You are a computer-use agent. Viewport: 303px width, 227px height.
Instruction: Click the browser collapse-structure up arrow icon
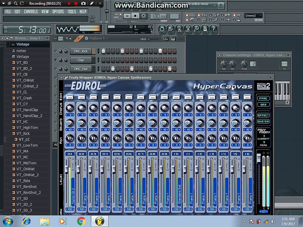[7, 38]
